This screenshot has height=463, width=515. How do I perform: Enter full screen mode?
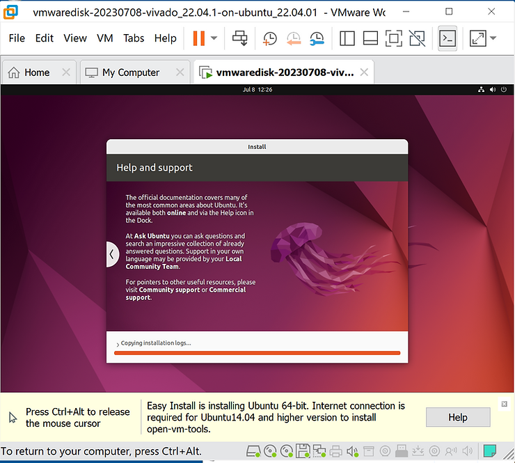click(393, 38)
